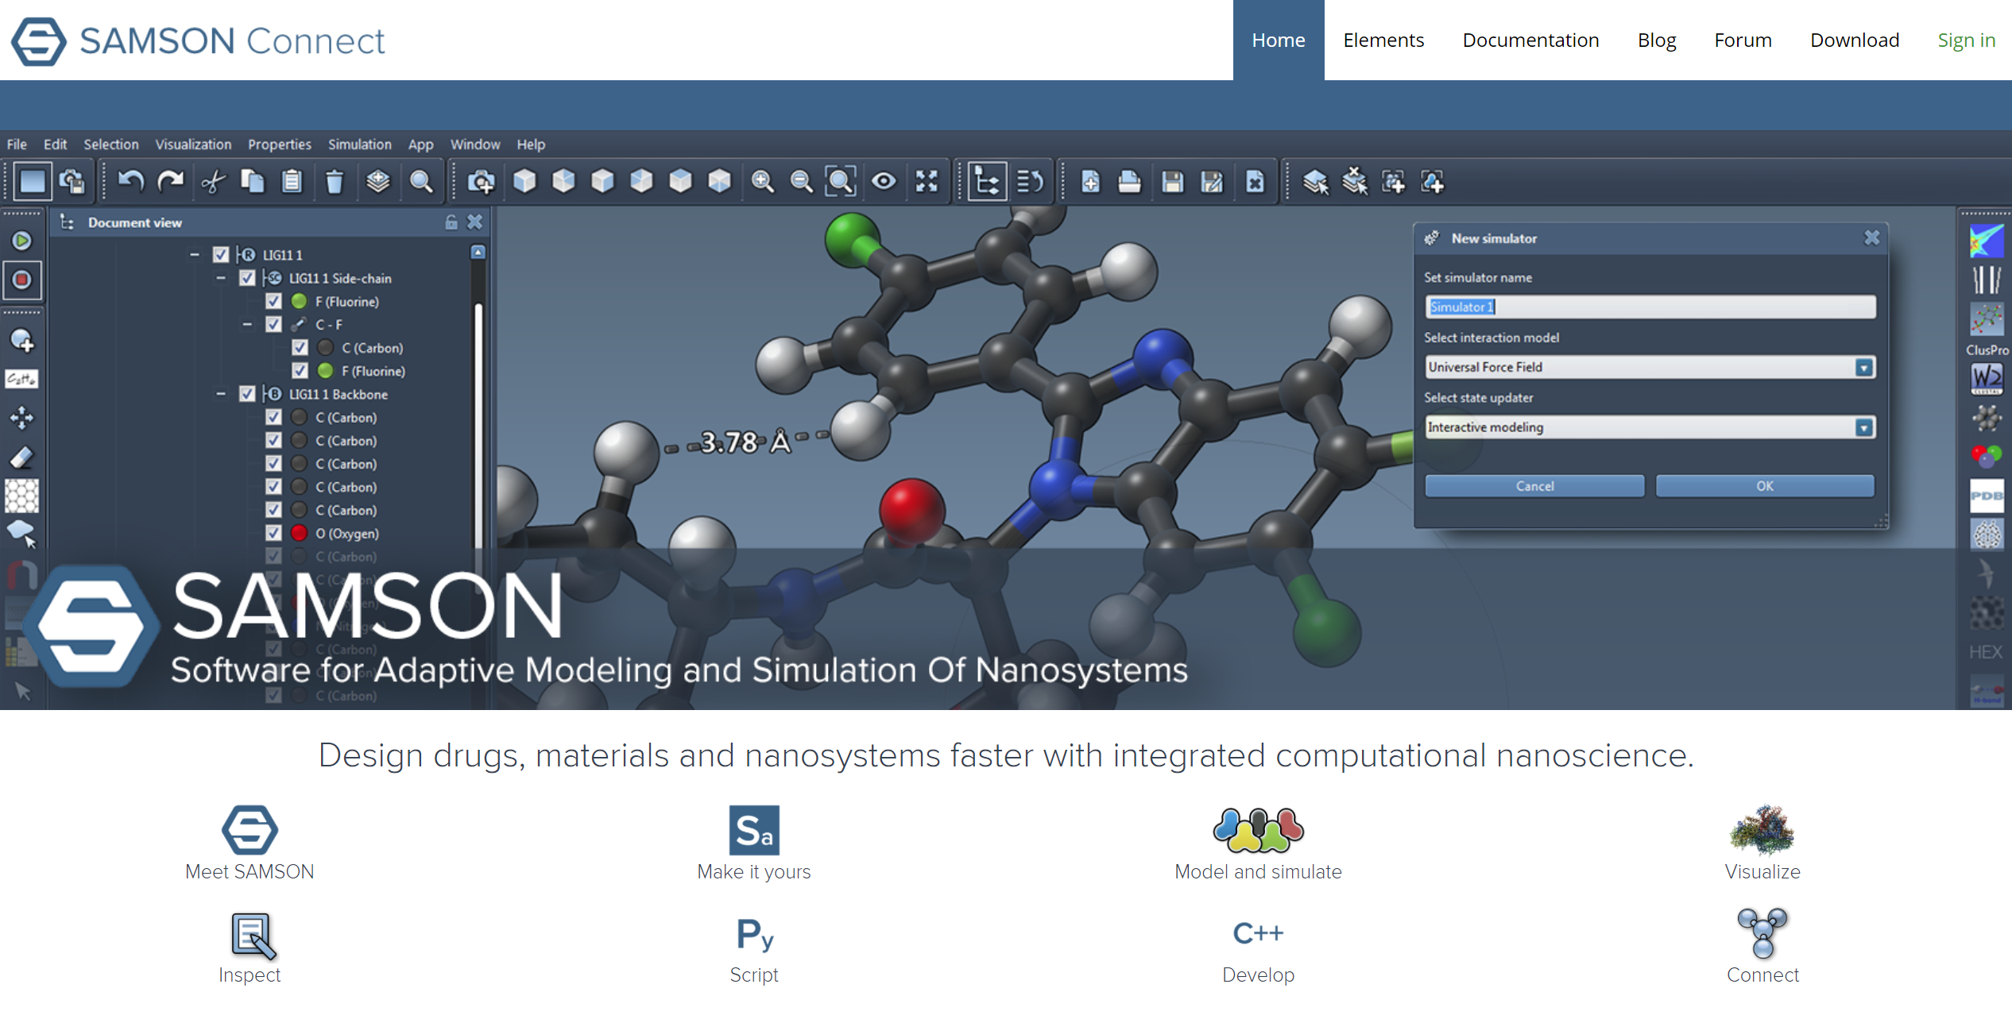Screen dimensions: 2012x1019
Task: Click the zoom in magnifier icon
Action: point(762,182)
